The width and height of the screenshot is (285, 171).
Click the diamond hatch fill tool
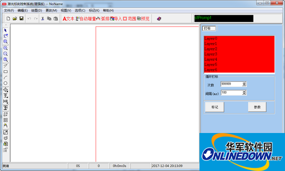coord(5,90)
